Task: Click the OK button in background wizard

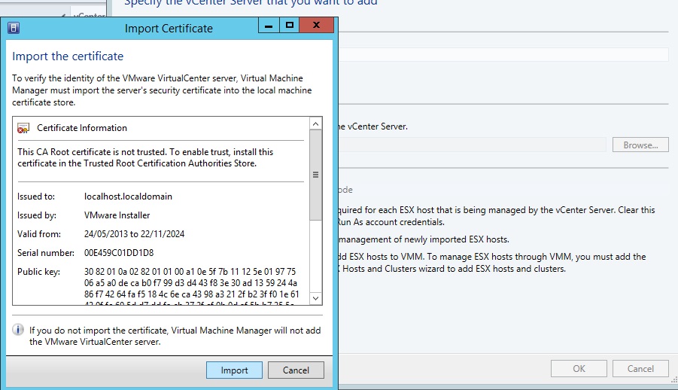Action: (579, 369)
